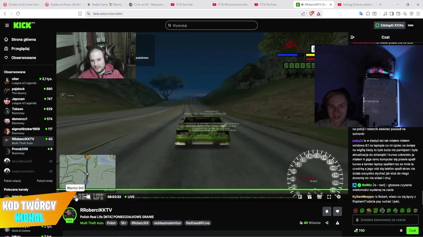Open the RRoberciKKTV channel name link
This screenshot has height=237, width=423.
tap(96, 210)
